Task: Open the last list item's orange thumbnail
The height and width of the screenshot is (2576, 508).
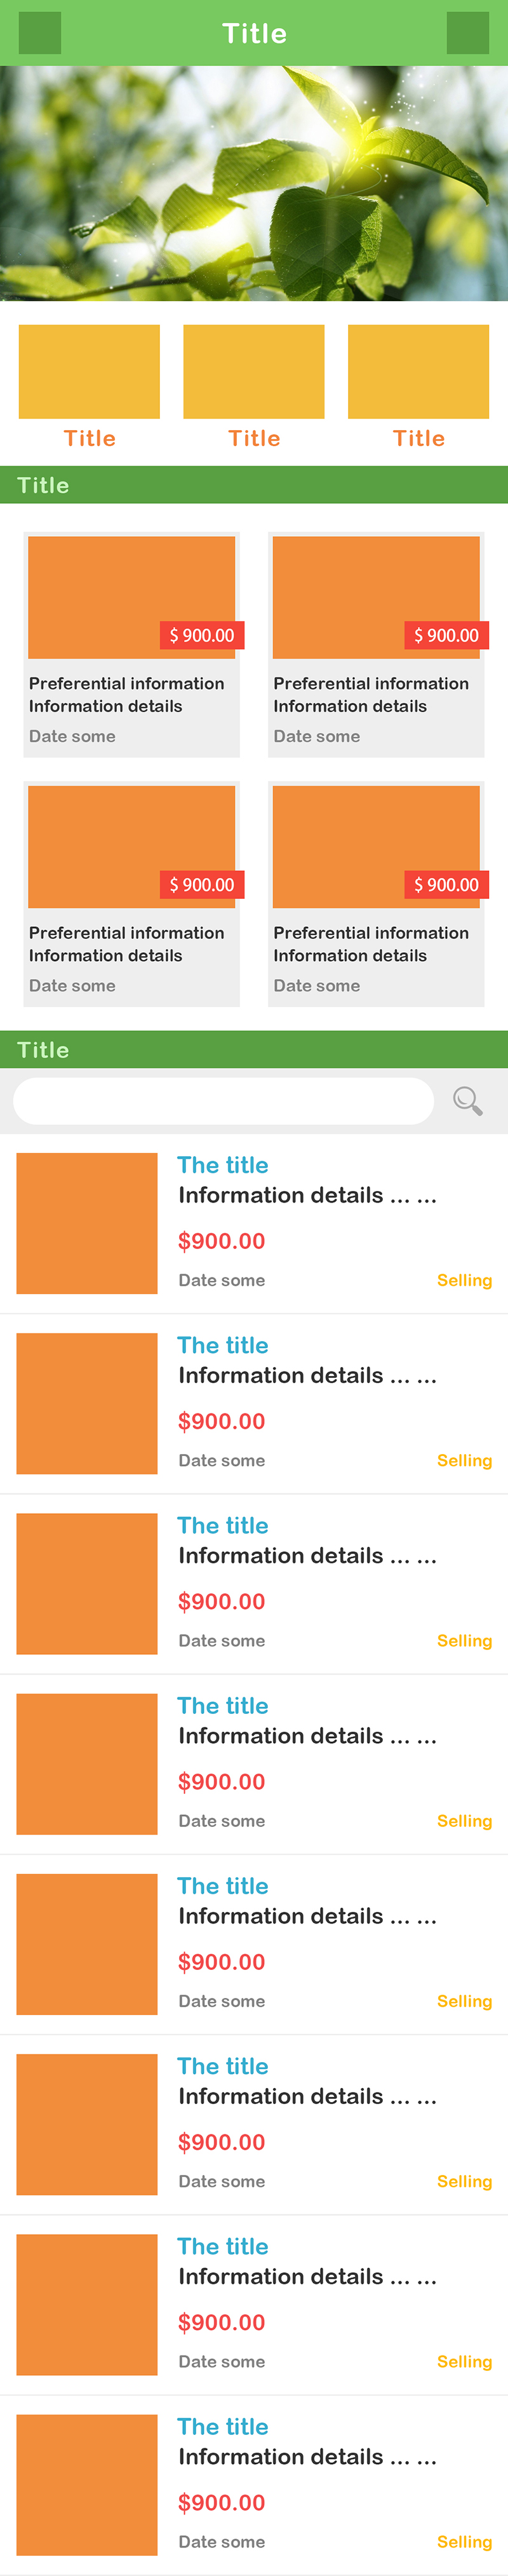Action: tap(87, 2484)
